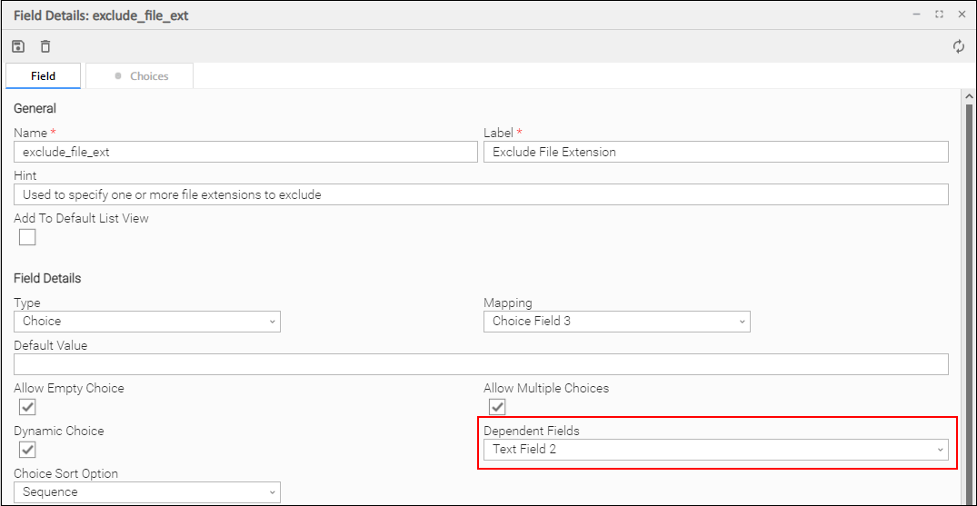Image resolution: width=977 pixels, height=506 pixels.
Task: Minimize the Field Details window
Action: click(x=915, y=15)
